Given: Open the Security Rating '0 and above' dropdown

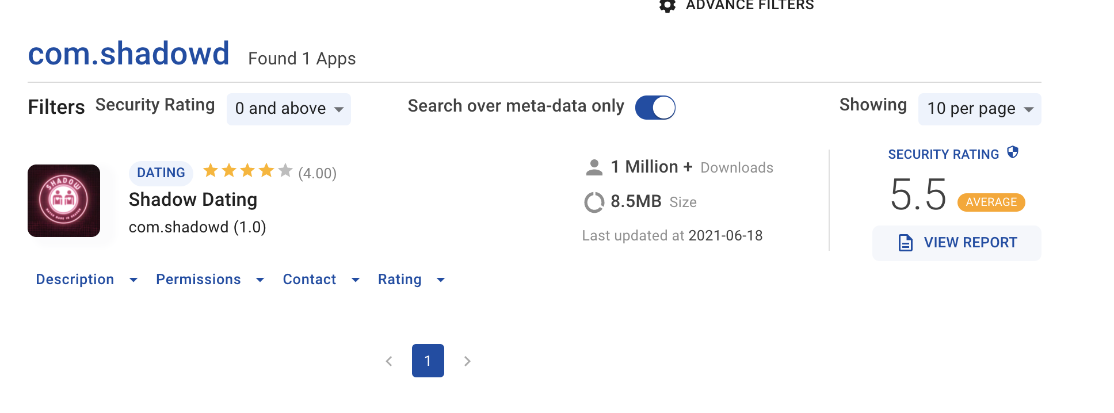Looking at the screenshot, I should click(289, 109).
